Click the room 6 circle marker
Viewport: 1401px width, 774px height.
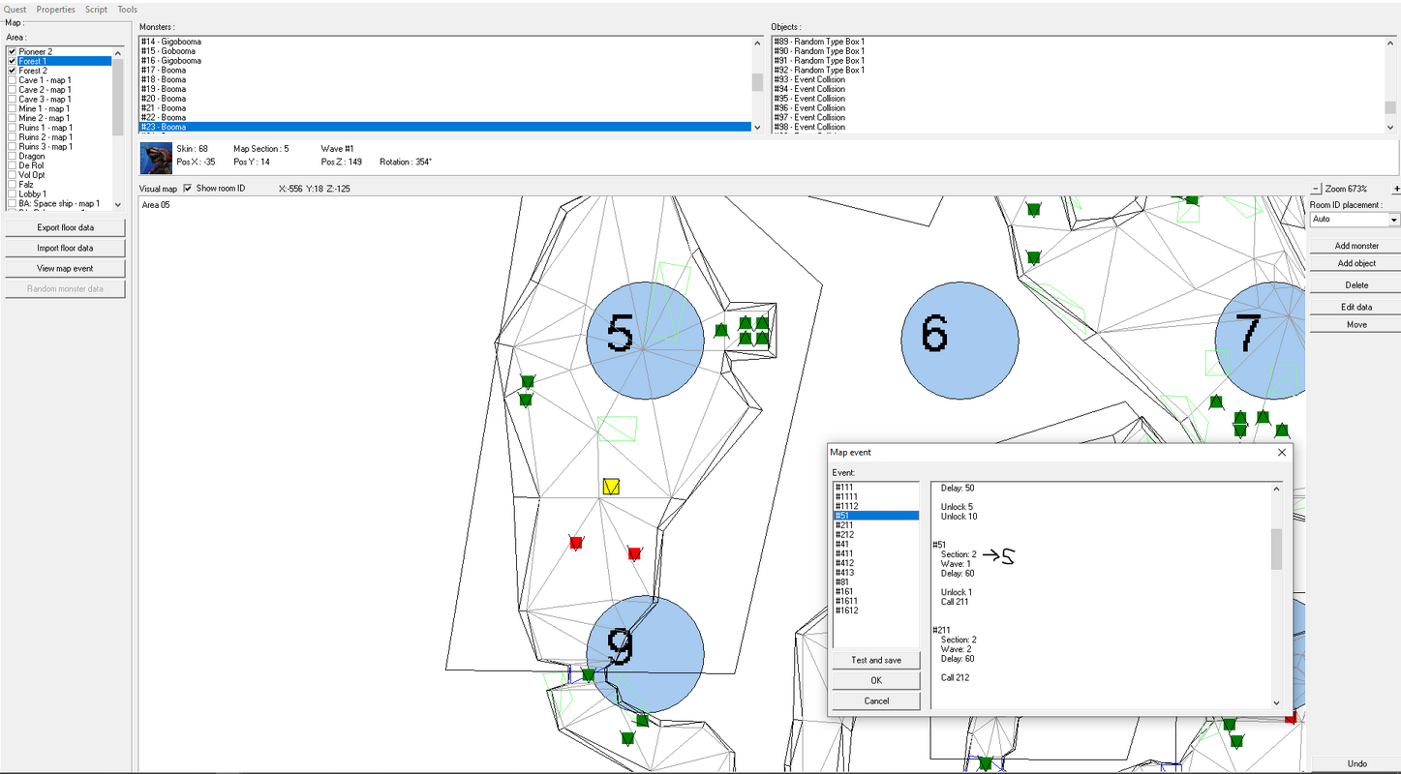[959, 341]
